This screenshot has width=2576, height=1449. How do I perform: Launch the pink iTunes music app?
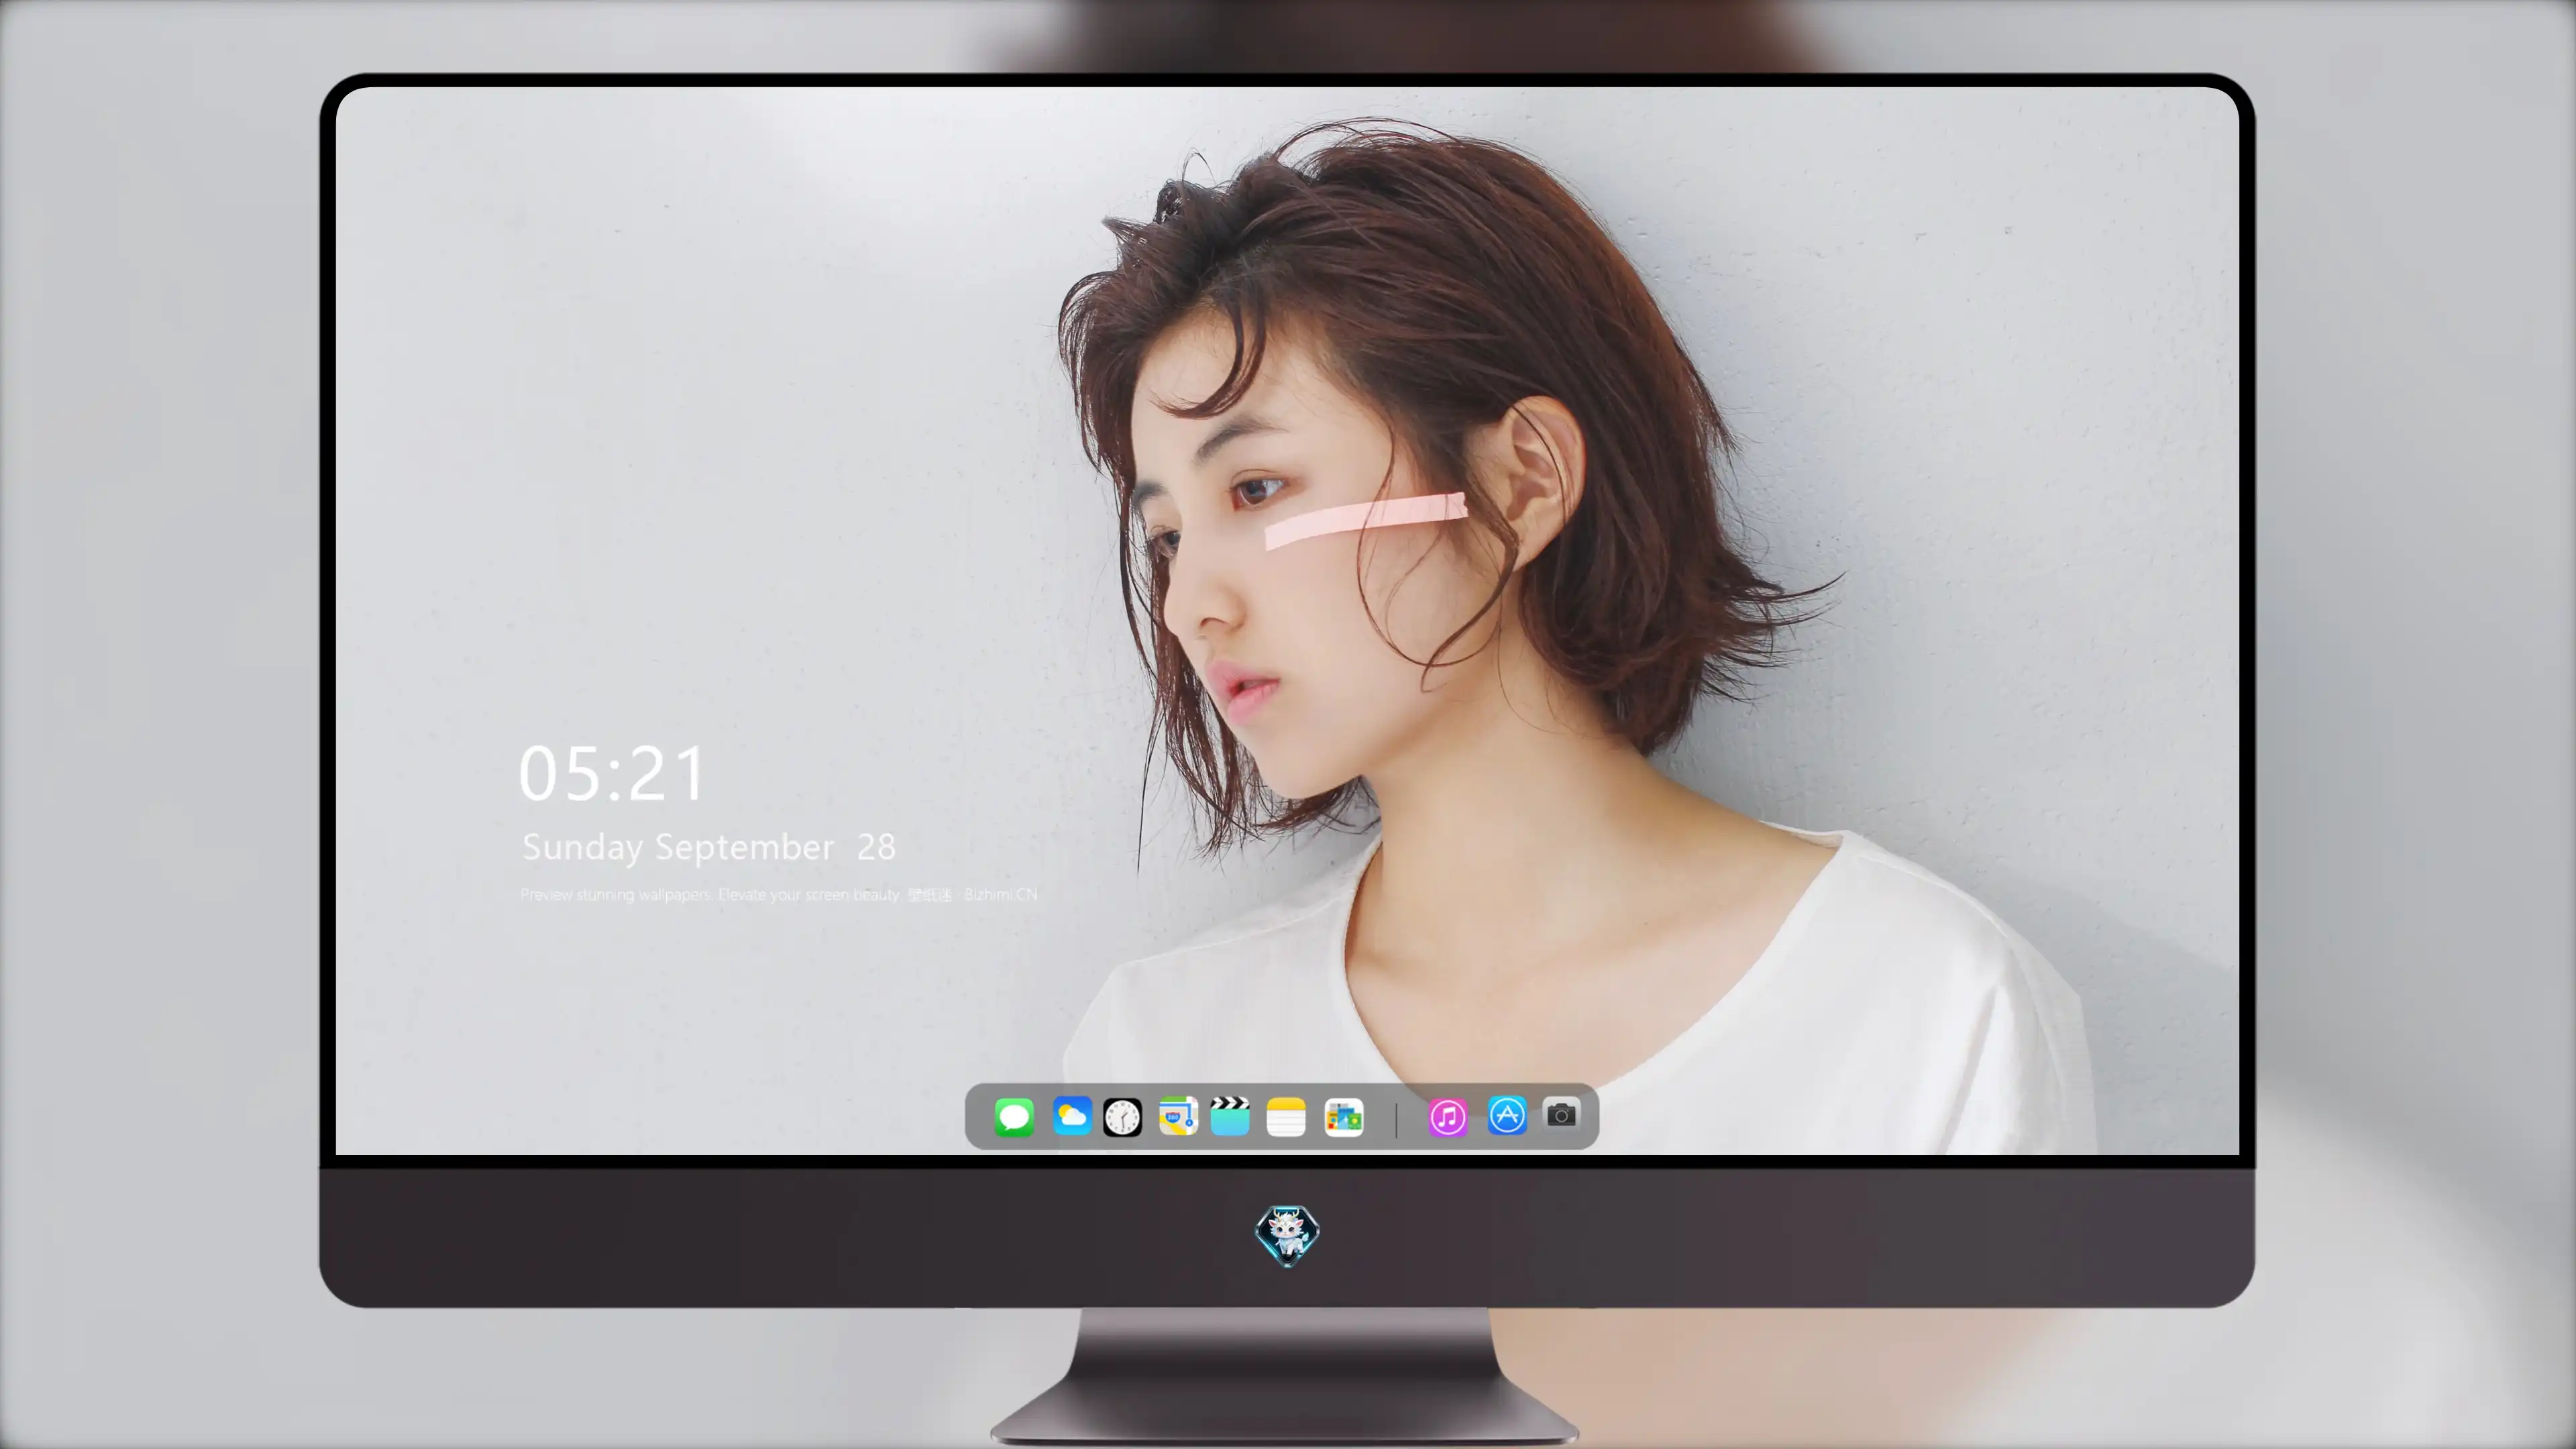(x=1447, y=1117)
